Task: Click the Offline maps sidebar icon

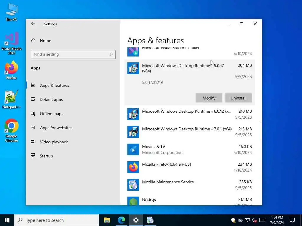Action: pyautogui.click(x=33, y=113)
